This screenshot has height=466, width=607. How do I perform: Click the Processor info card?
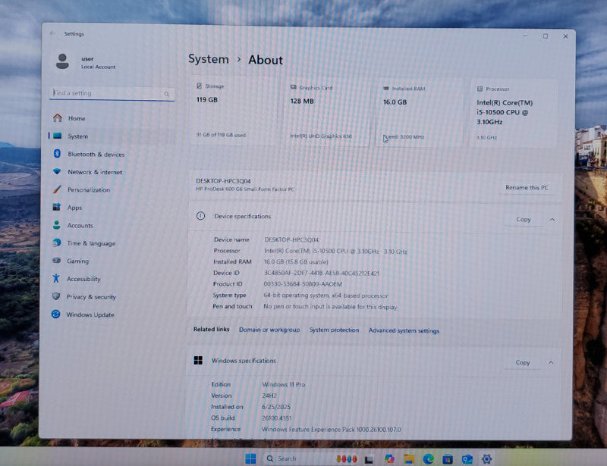pyautogui.click(x=514, y=114)
